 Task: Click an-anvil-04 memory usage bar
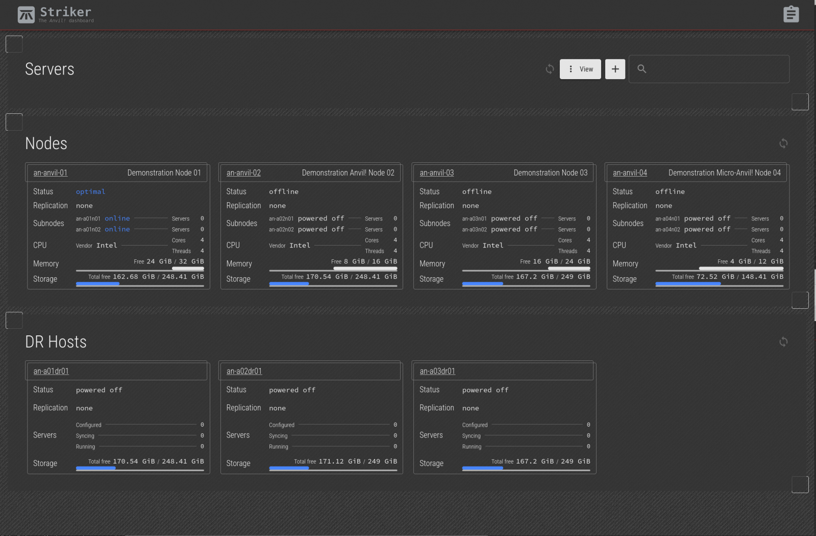point(719,269)
